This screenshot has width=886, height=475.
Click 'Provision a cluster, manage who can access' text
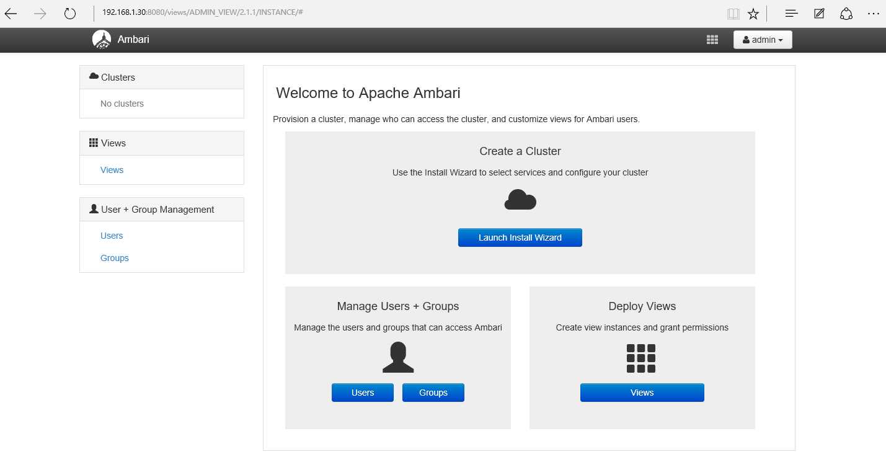coord(456,119)
